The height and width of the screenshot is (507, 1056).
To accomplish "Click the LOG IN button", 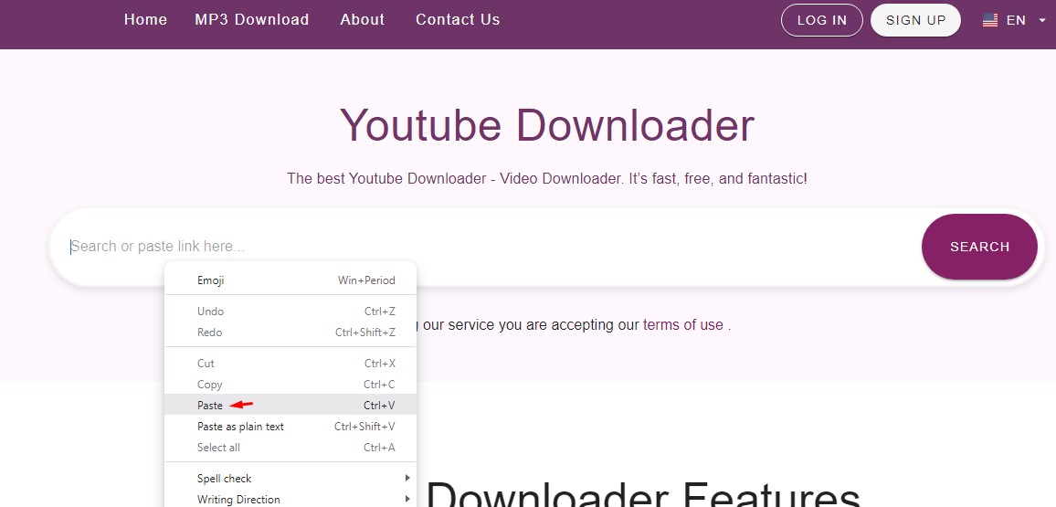I will [821, 20].
